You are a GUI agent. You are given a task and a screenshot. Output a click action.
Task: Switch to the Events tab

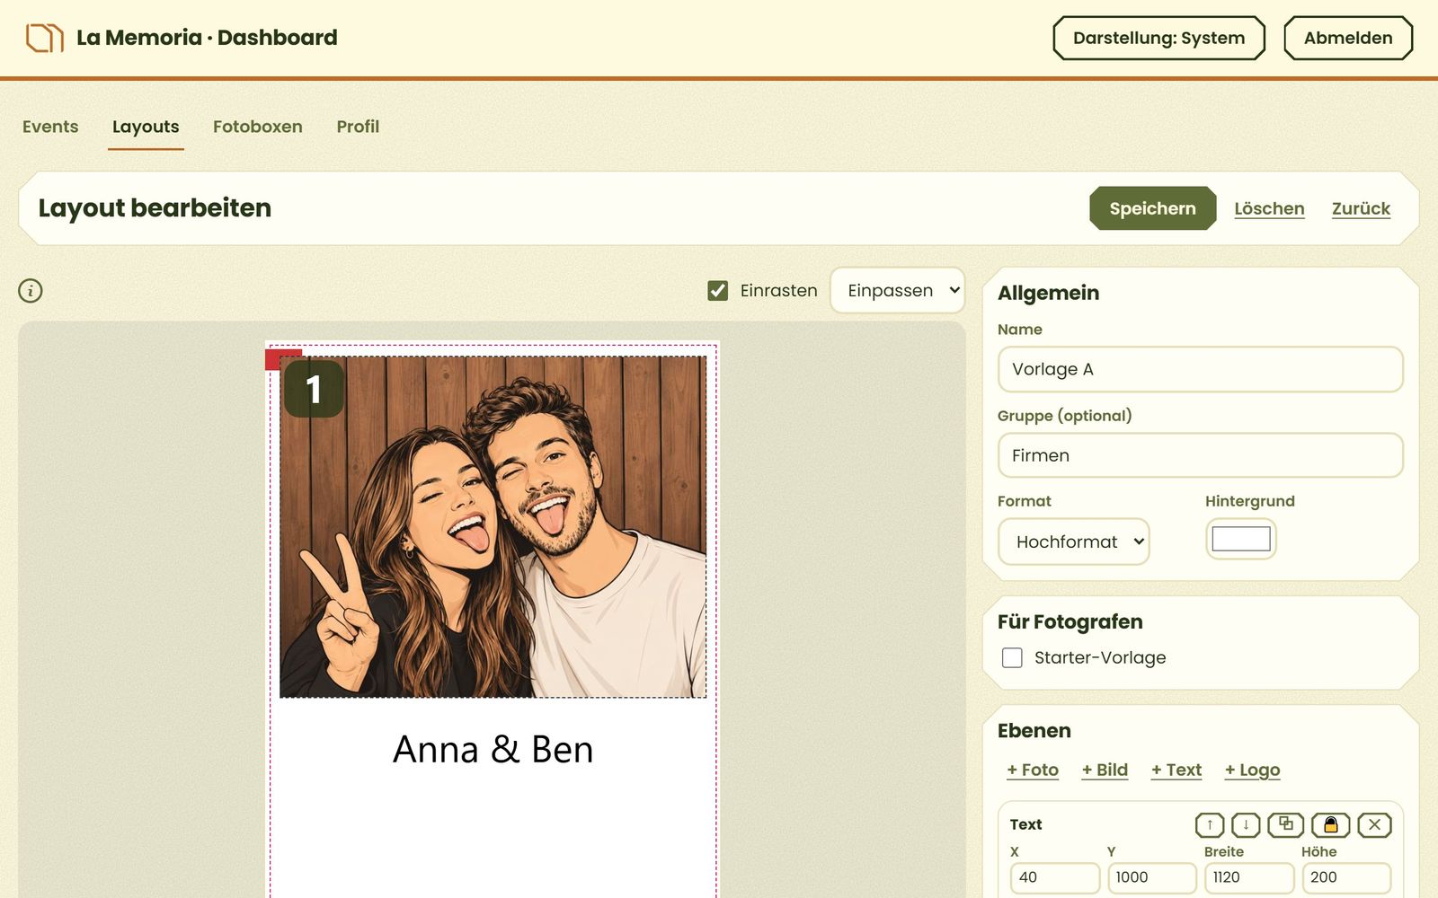(50, 127)
